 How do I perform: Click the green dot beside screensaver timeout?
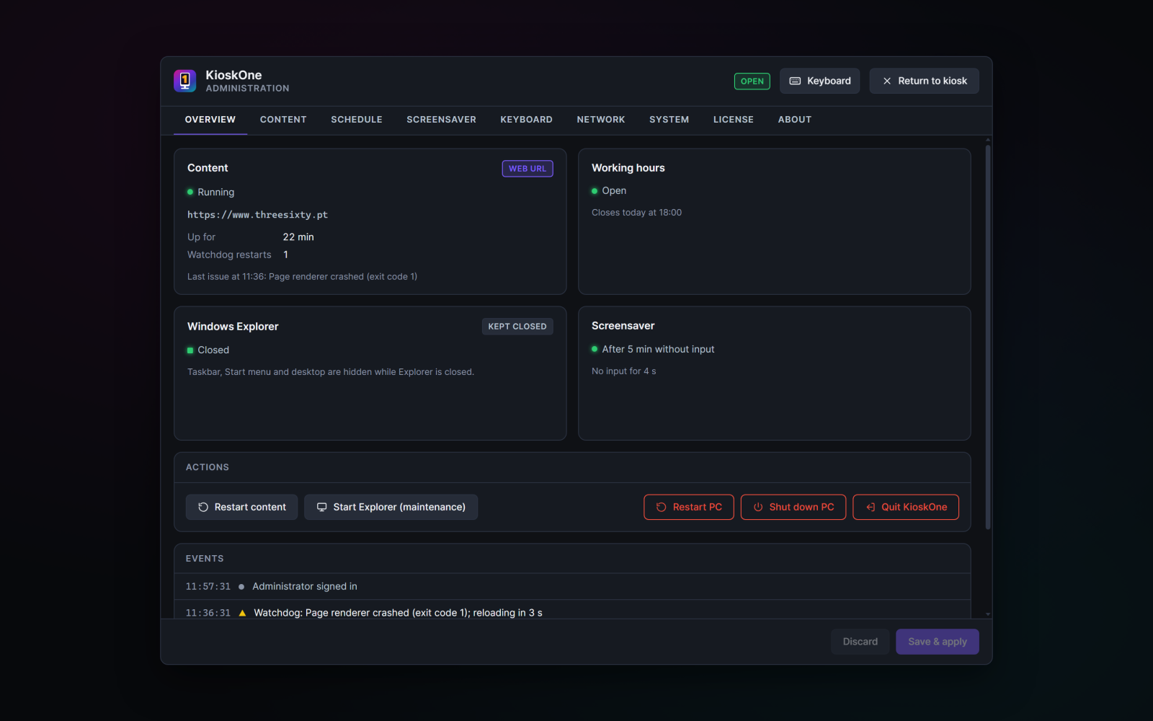click(x=595, y=349)
